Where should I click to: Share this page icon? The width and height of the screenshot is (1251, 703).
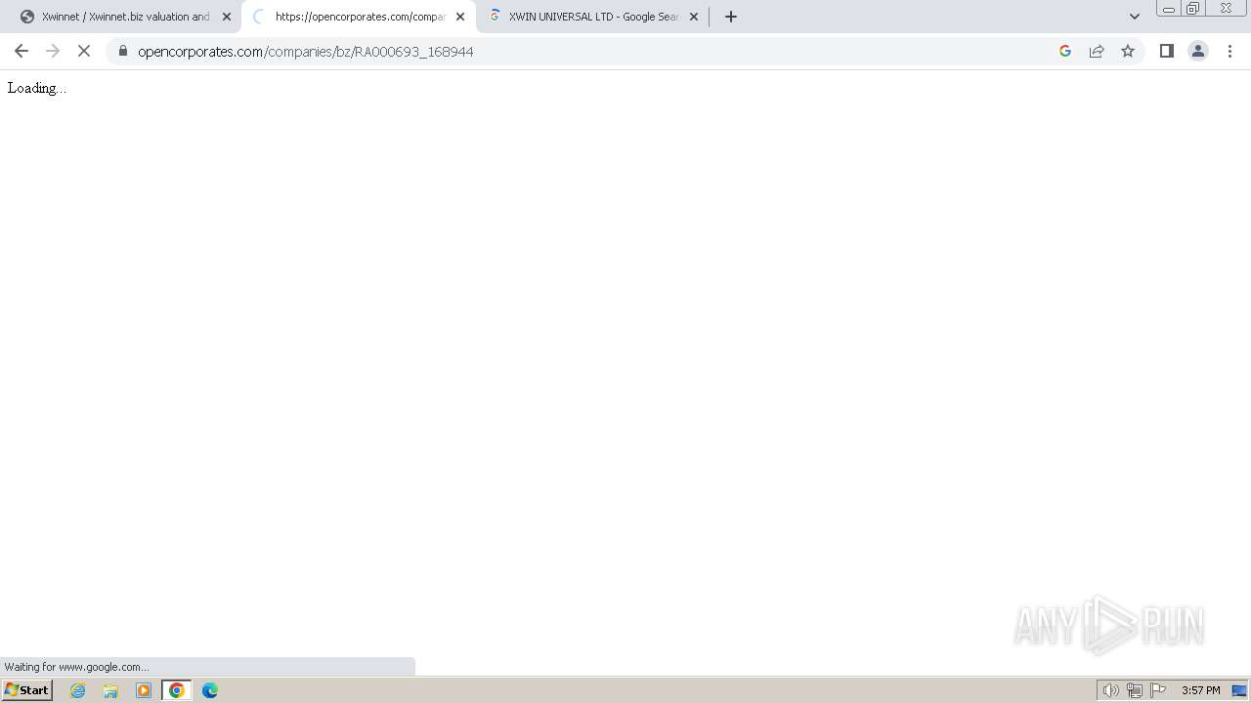(x=1097, y=51)
